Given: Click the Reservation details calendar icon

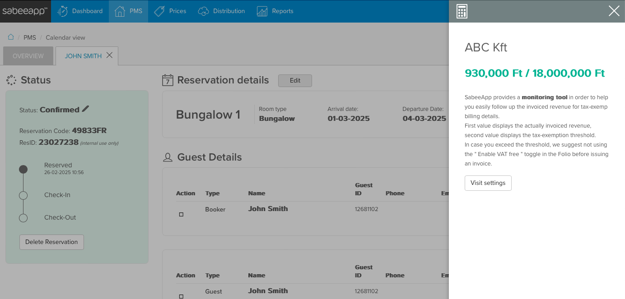Looking at the screenshot, I should (x=168, y=80).
